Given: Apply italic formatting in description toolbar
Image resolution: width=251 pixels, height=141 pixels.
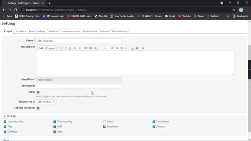Looking at the screenshot, I should pos(65,48).
